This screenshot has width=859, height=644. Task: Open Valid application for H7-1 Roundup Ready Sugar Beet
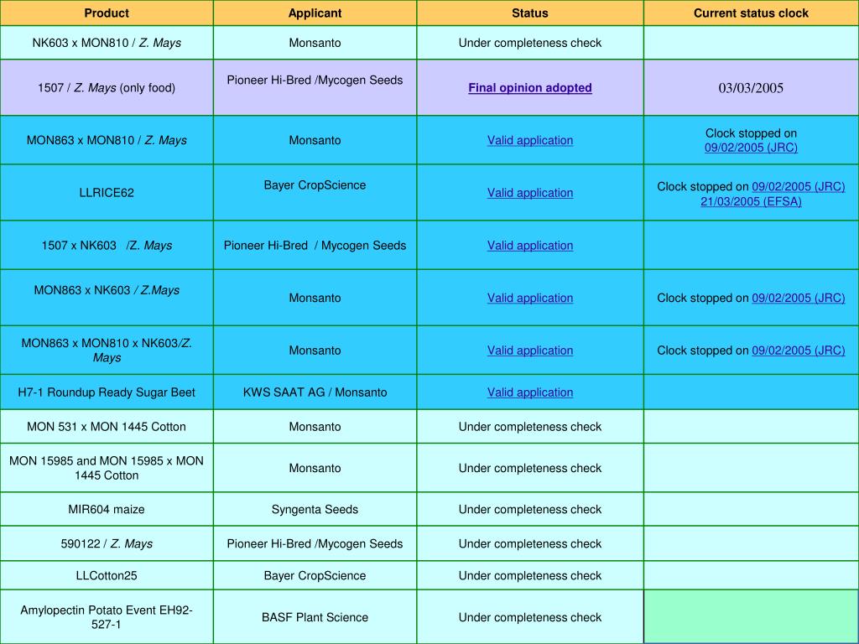(530, 392)
